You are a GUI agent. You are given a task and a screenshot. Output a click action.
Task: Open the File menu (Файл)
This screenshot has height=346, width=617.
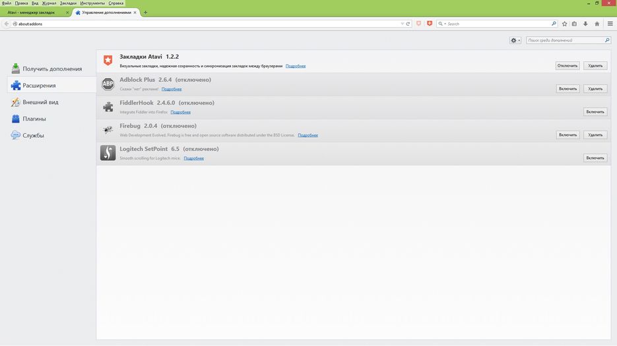point(7,3)
